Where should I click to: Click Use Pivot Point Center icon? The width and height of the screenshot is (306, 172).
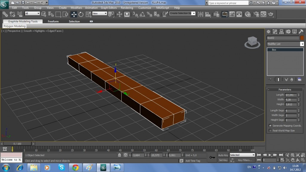pos(111,14)
